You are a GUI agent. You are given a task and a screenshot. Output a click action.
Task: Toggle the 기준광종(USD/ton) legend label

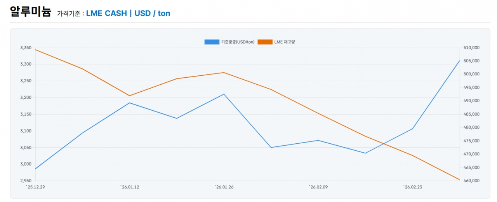(238, 42)
